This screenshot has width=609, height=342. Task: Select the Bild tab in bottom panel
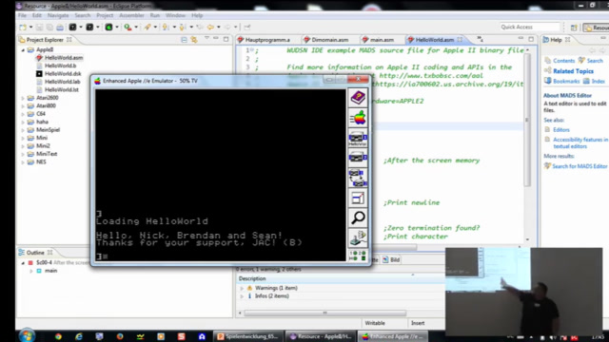(391, 259)
